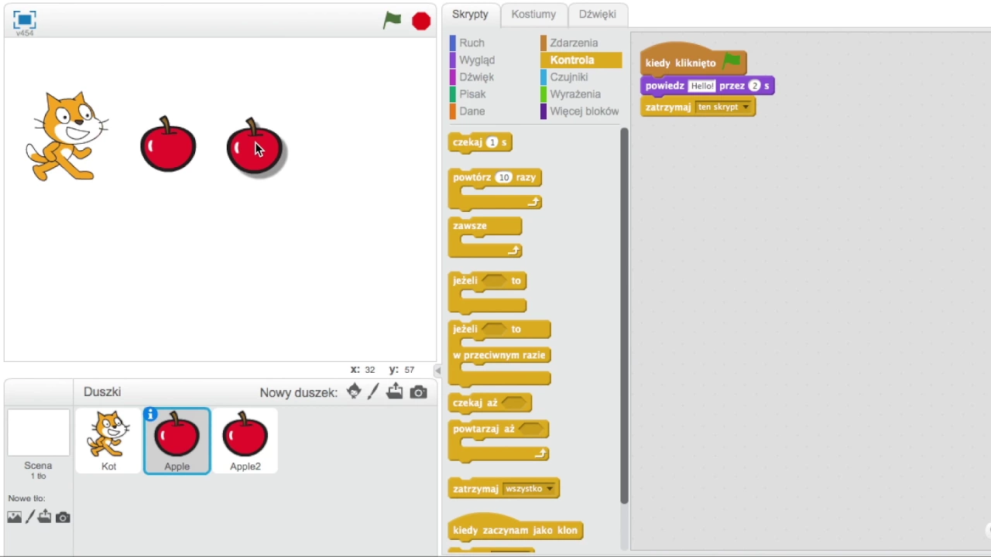Image resolution: width=991 pixels, height=557 pixels.
Task: Switch to the Skrypty tab
Action: coord(470,14)
